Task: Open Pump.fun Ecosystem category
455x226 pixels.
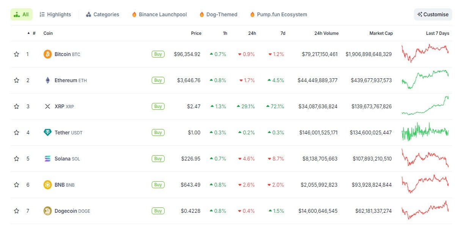Action: (278, 14)
